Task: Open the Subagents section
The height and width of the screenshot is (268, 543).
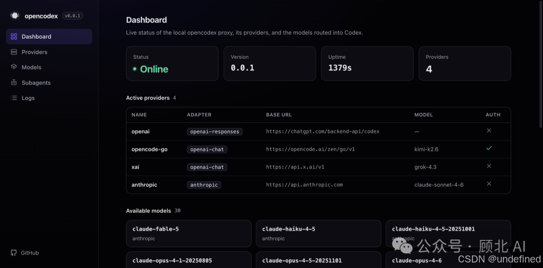Action: 49,83
